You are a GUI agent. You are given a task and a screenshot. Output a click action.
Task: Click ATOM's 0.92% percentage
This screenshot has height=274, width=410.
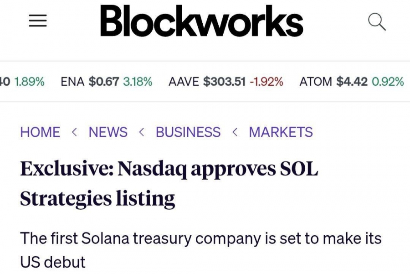(388, 82)
